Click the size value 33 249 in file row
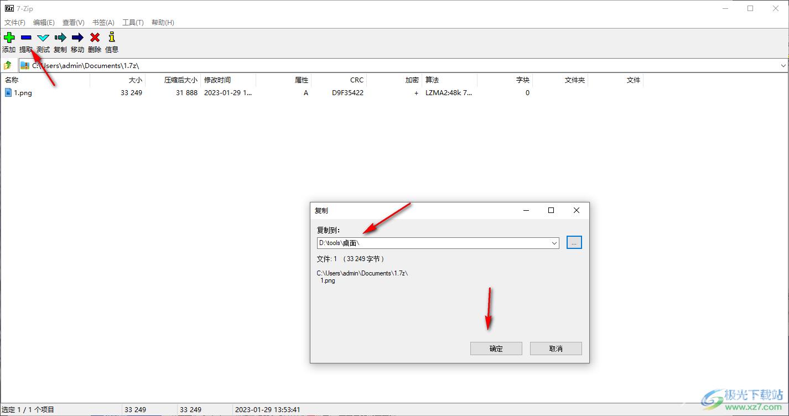This screenshot has height=416, width=789. coord(131,93)
